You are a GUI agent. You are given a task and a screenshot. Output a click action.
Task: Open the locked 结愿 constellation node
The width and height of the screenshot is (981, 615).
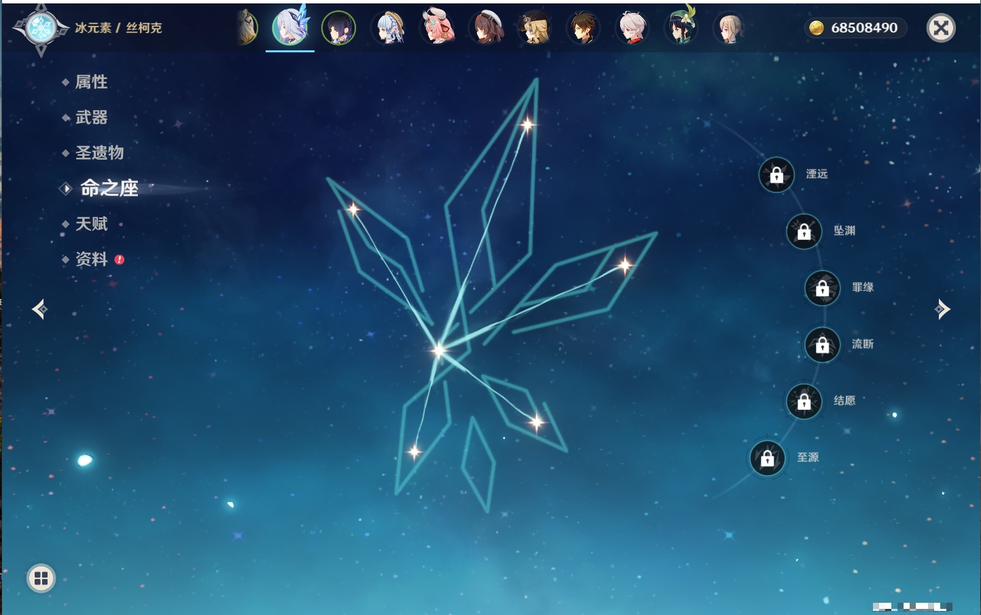click(x=804, y=401)
